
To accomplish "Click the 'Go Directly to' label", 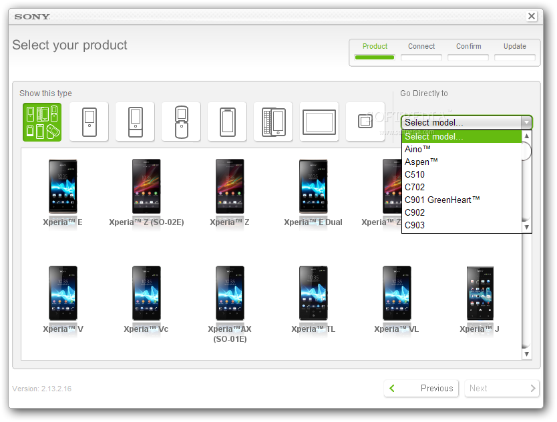I will [424, 93].
